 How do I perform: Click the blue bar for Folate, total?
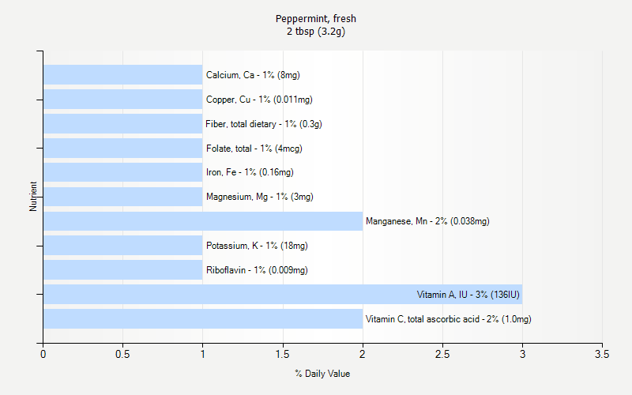coord(123,148)
